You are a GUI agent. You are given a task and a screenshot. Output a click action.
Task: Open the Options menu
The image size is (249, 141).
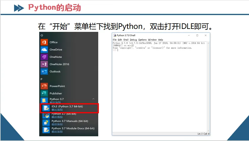pos(142,40)
